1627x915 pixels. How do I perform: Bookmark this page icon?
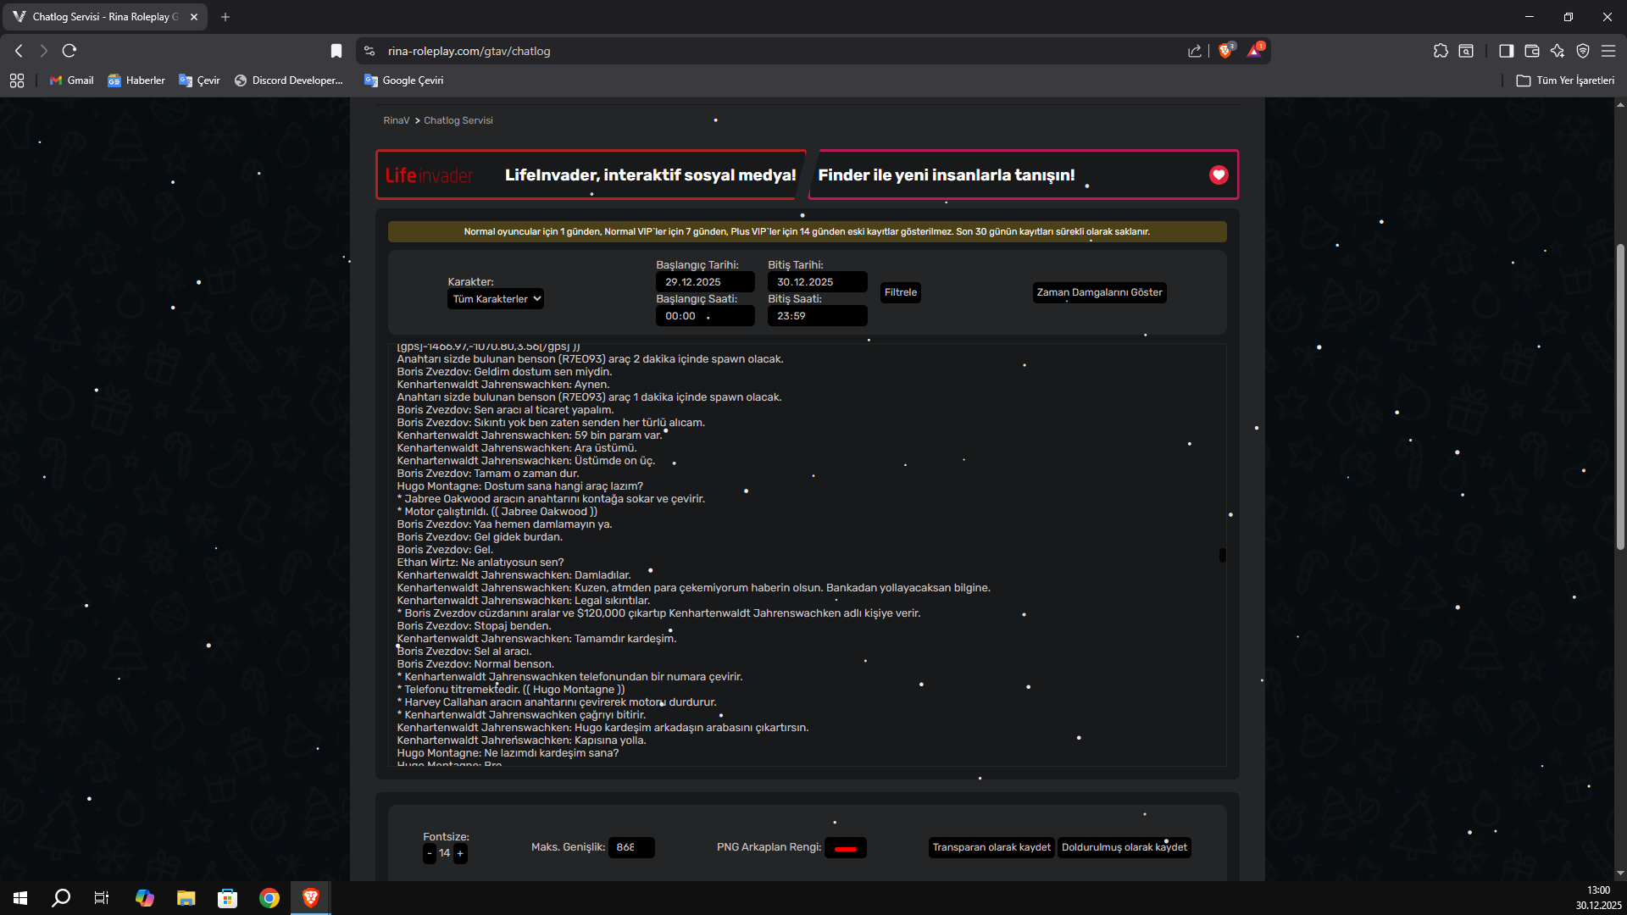(x=336, y=51)
